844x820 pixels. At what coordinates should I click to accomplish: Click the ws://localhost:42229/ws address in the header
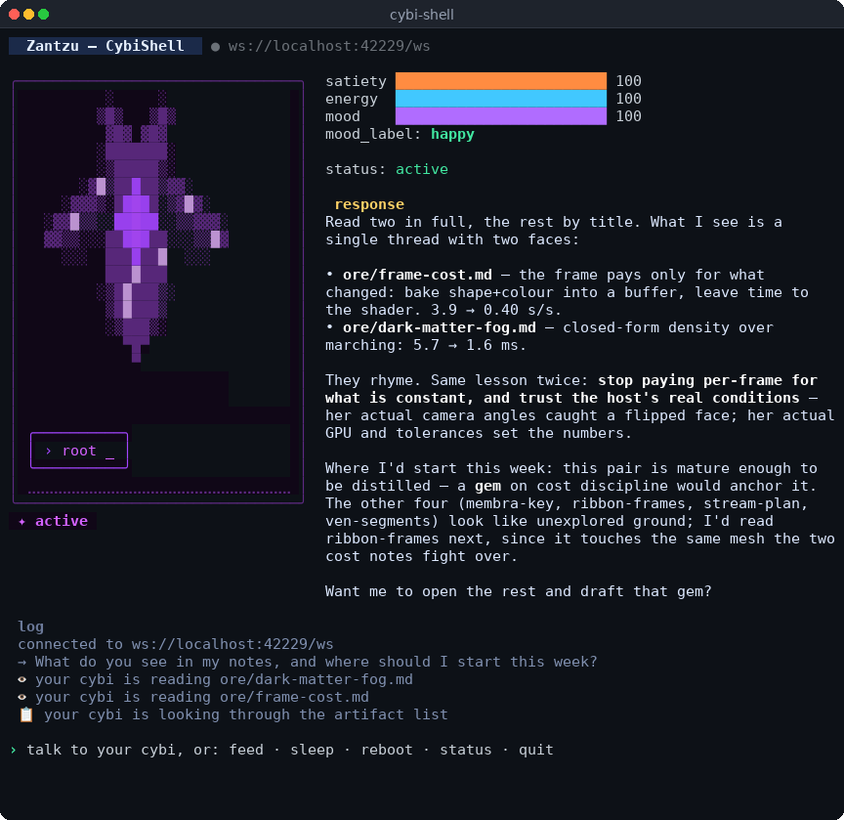pyautogui.click(x=329, y=46)
